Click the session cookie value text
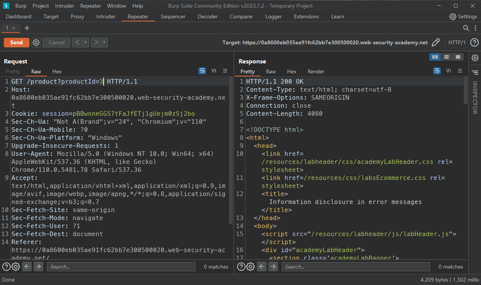Viewport: 481px width, 285px height. point(133,113)
